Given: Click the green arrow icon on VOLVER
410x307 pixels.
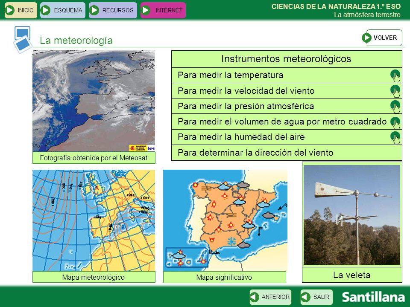Looking at the screenshot, I should pyautogui.click(x=366, y=38).
